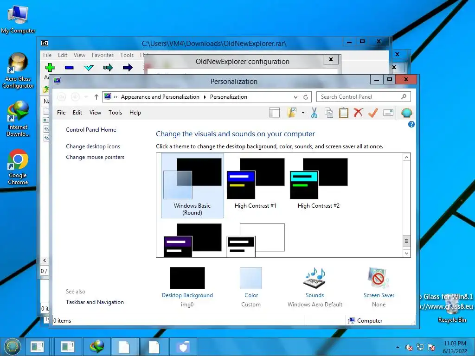Click the green plus Add icon in 7-Zip
This screenshot has height=356, width=475.
(50, 67)
